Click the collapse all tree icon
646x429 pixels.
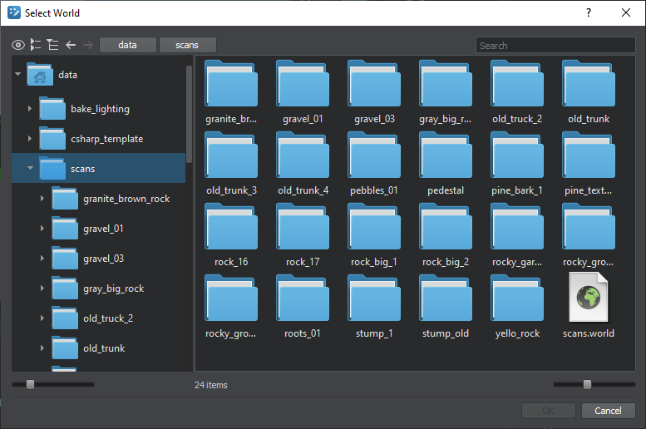tap(52, 45)
